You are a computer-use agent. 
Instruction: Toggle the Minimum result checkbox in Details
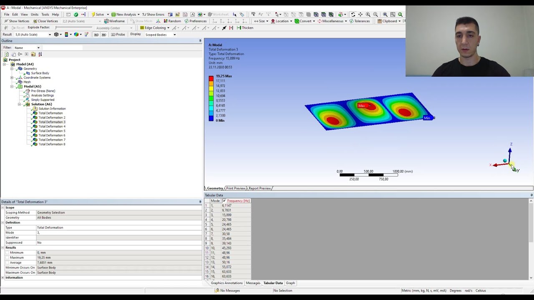pos(7,252)
